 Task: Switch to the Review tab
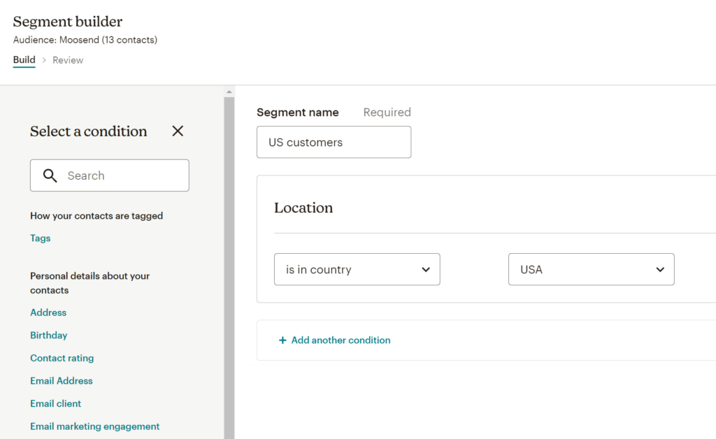67,60
